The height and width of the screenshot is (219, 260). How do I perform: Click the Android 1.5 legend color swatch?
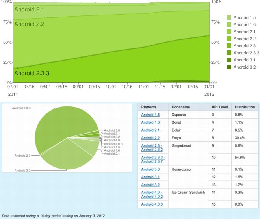click(x=228, y=17)
